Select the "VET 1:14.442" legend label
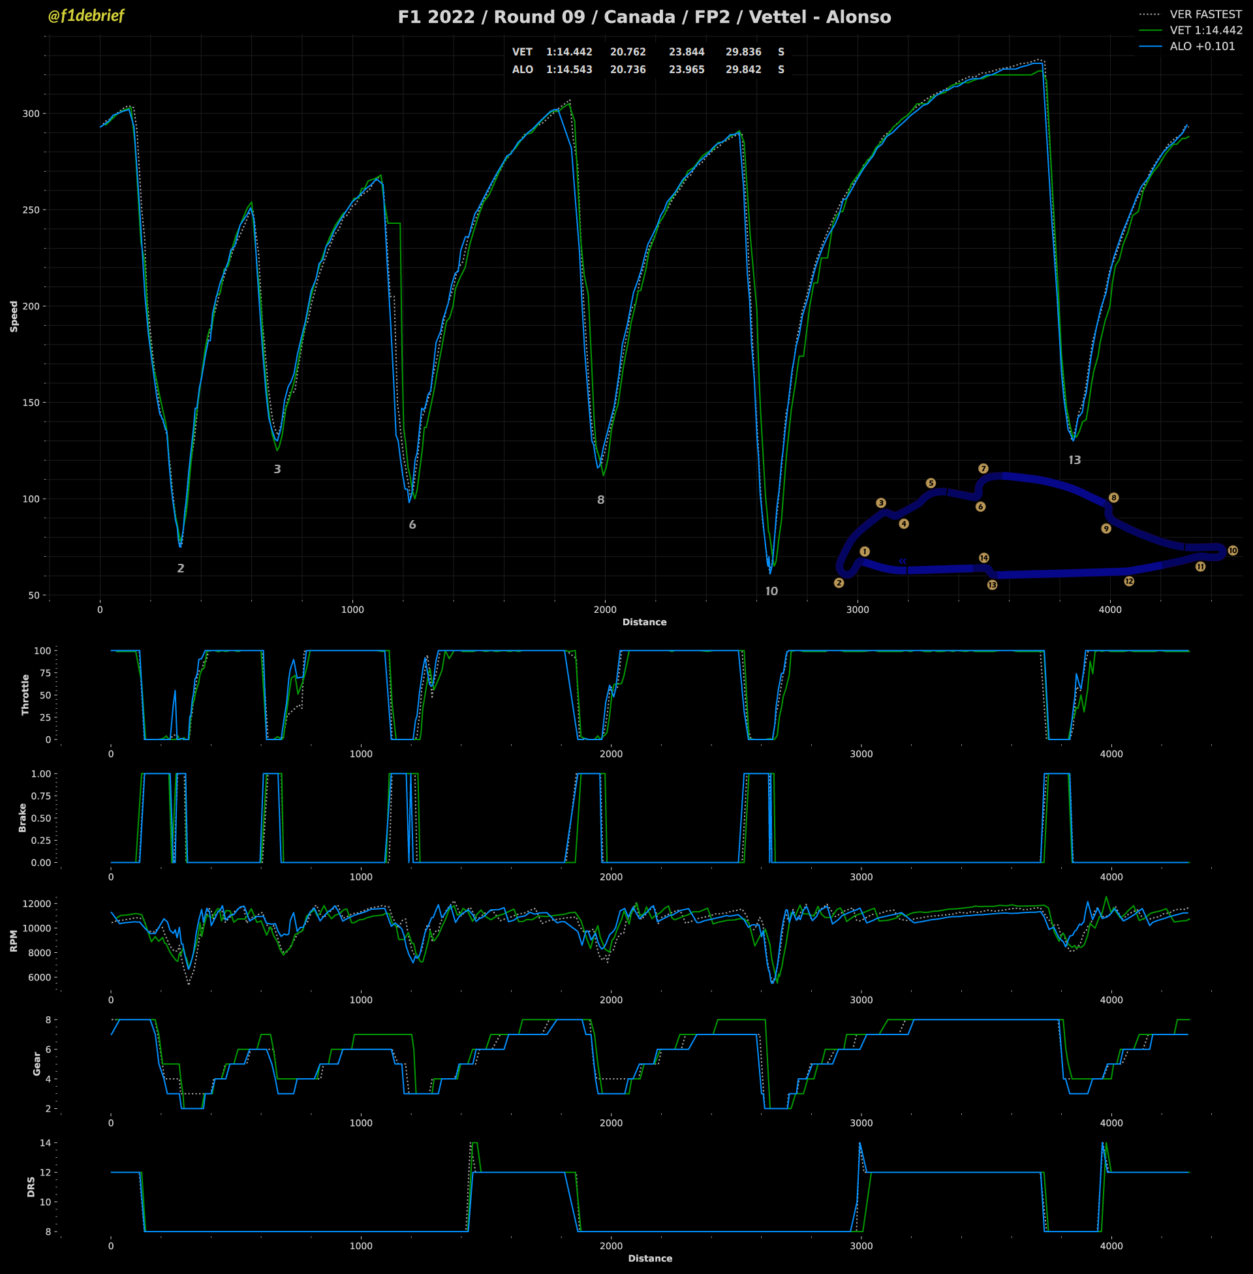 click(x=1206, y=30)
